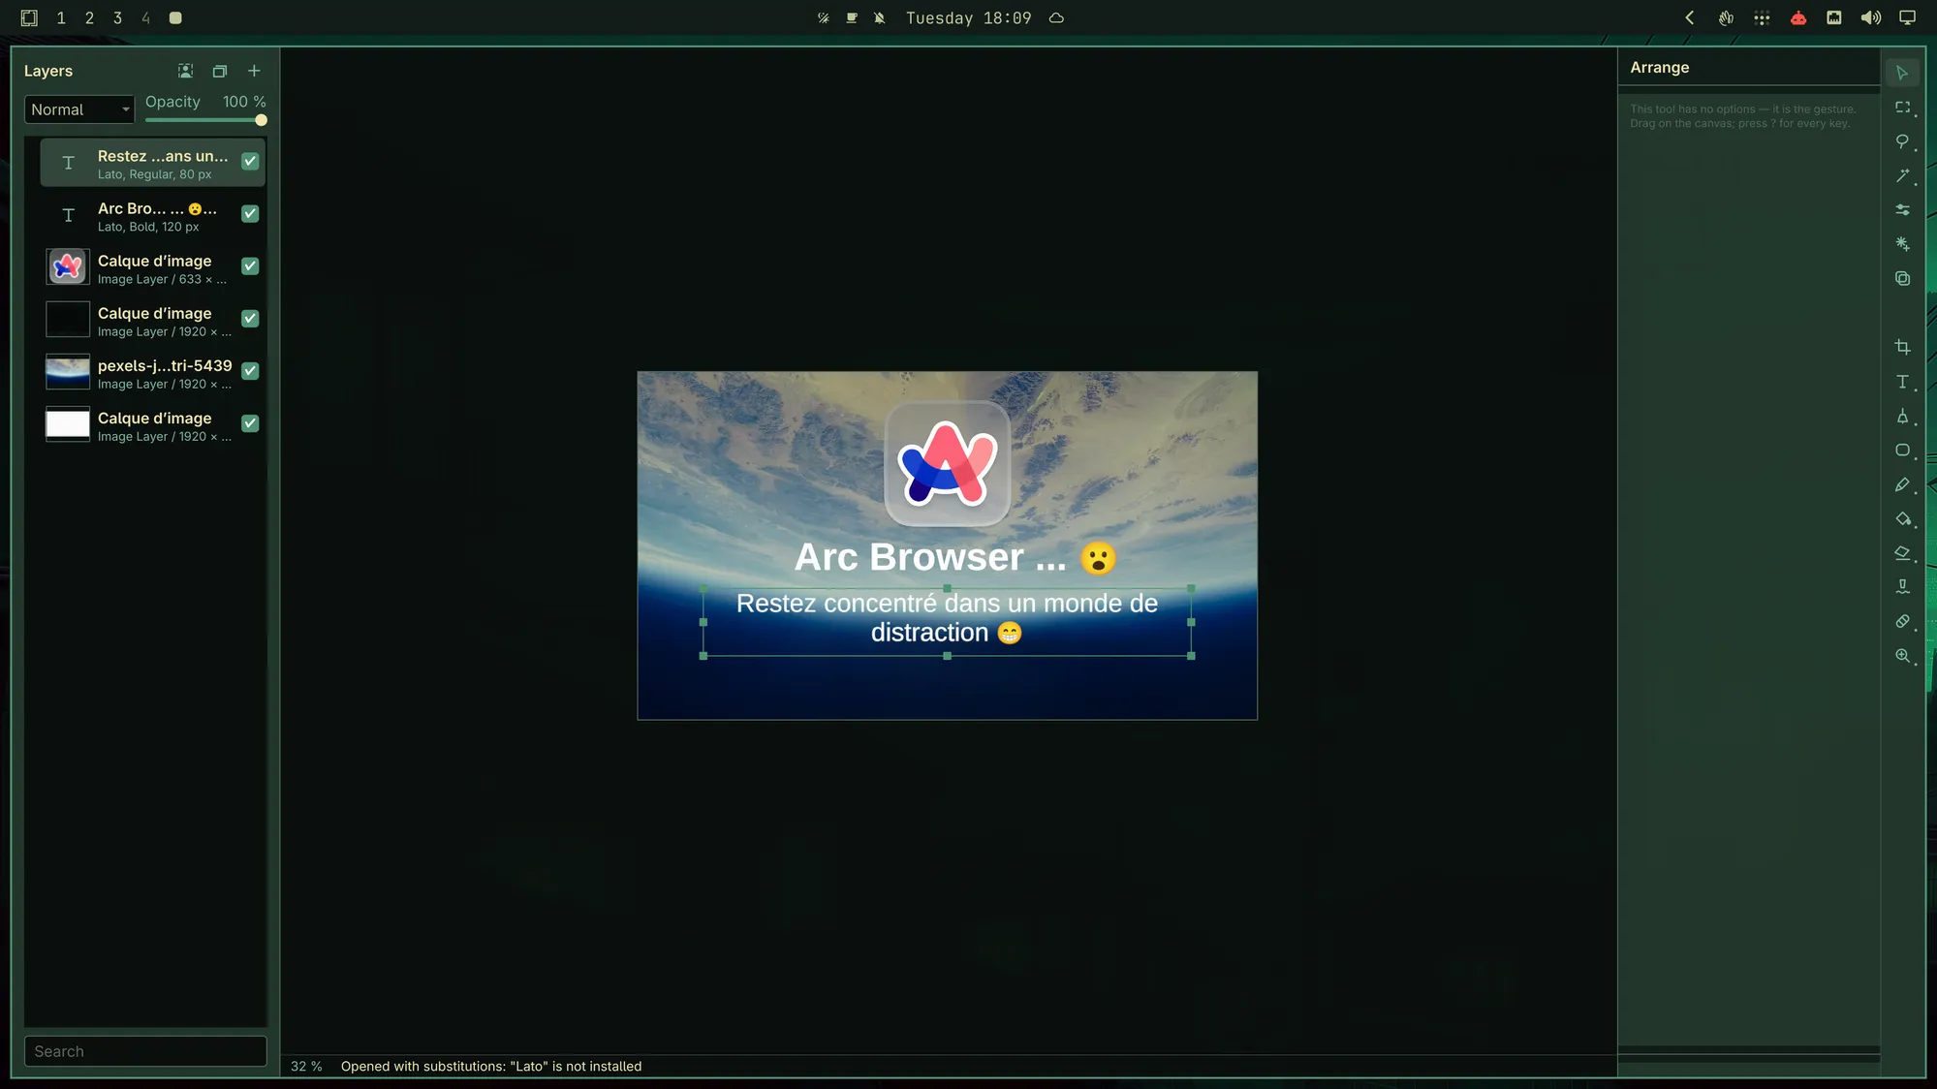
Task: Select the lasso selection tool
Action: pyautogui.click(x=1902, y=141)
